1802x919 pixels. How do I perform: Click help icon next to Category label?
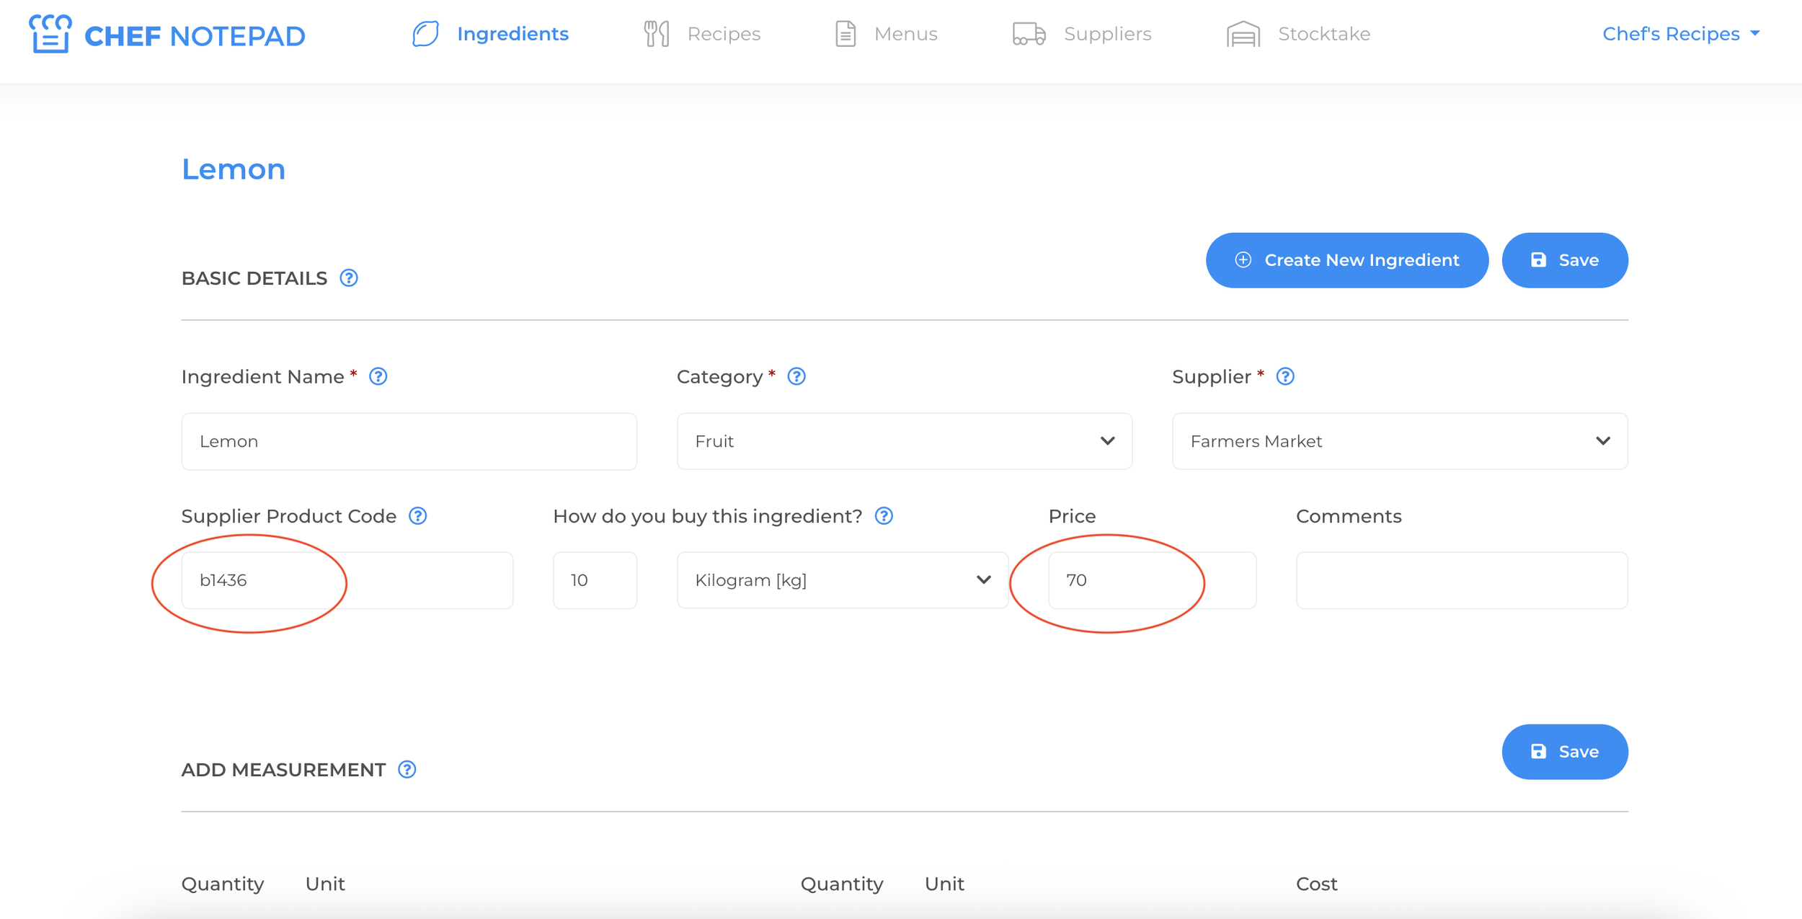[x=796, y=376]
